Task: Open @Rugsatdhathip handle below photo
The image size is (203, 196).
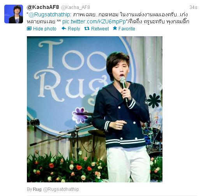Action: tap(61, 189)
